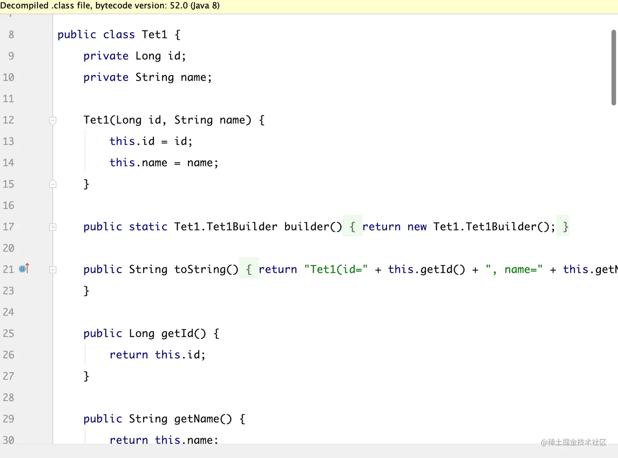Click the override gutter icon beside toString
Image resolution: width=618 pixels, height=458 pixels.
click(x=24, y=269)
